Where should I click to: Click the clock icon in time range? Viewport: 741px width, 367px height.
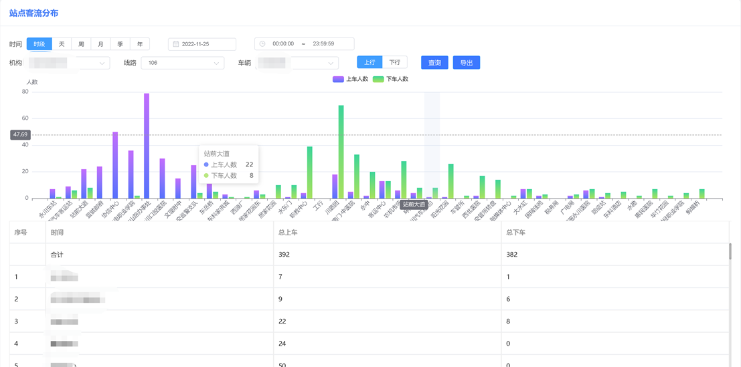point(262,44)
